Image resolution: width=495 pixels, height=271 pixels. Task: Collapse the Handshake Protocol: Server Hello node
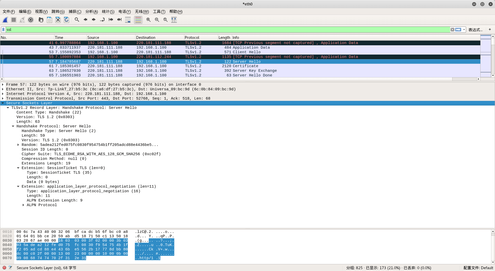[x=13, y=126]
